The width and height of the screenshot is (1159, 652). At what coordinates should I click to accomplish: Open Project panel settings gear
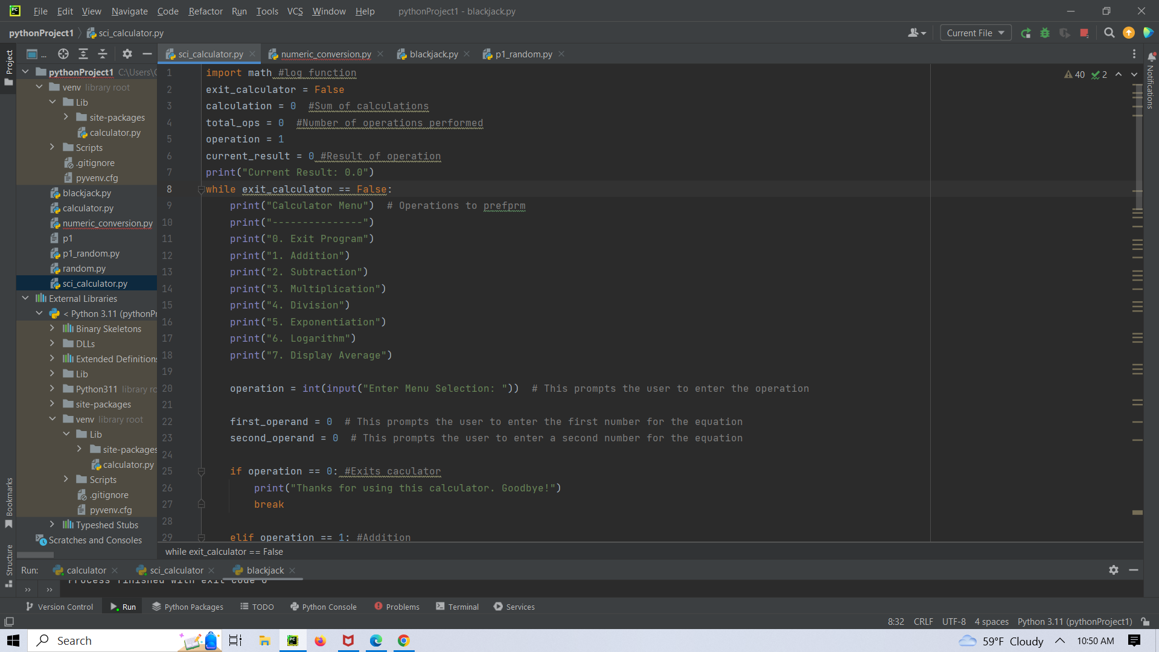click(x=127, y=54)
